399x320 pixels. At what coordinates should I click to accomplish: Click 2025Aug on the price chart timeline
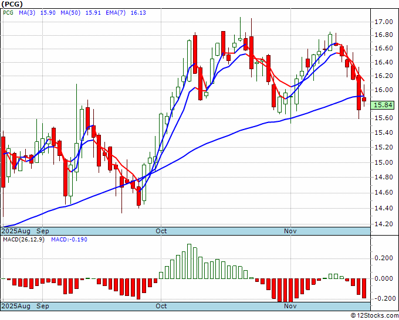(16, 232)
